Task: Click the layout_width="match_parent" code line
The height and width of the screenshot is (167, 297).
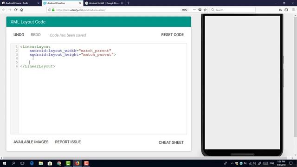Action: [70, 51]
